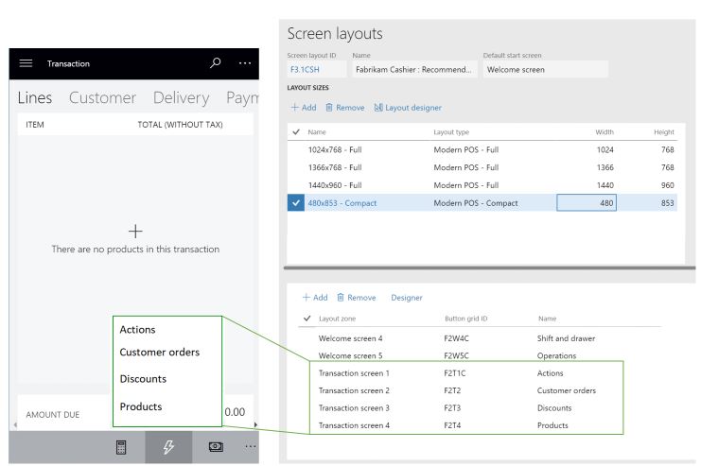This screenshot has height=466, width=701.
Task: Toggle select-all checkmark in layout zone header
Action: [x=307, y=319]
